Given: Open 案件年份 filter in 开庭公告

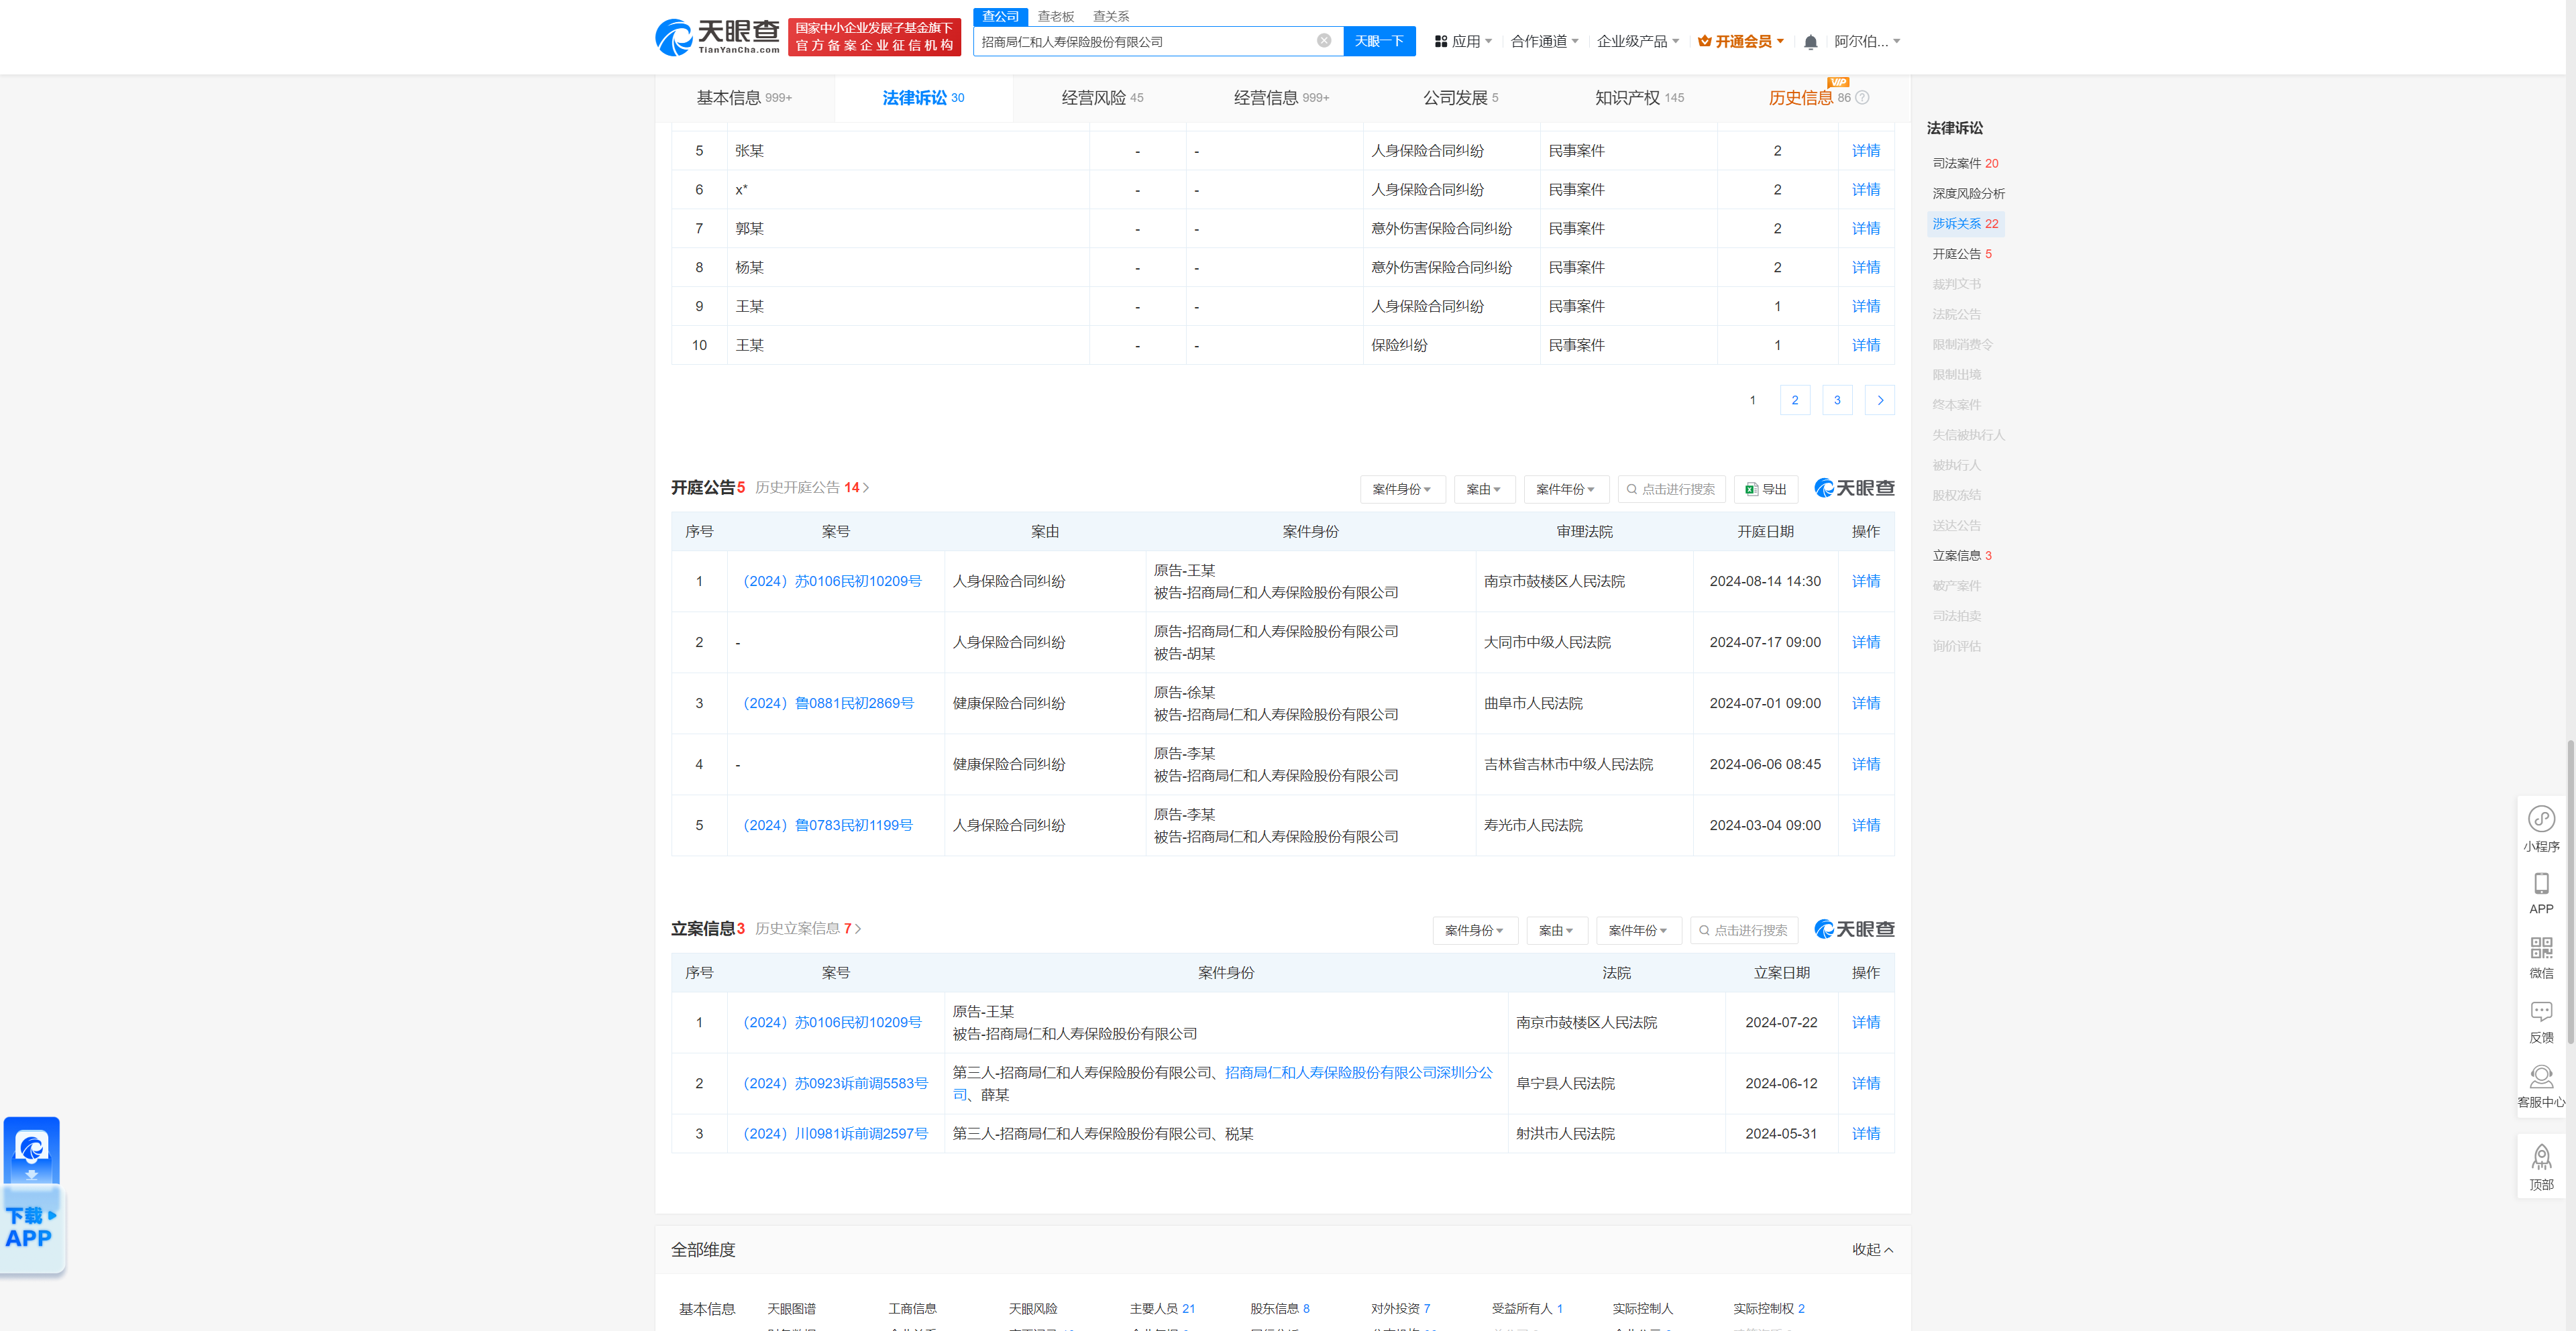Looking at the screenshot, I should (x=1566, y=489).
